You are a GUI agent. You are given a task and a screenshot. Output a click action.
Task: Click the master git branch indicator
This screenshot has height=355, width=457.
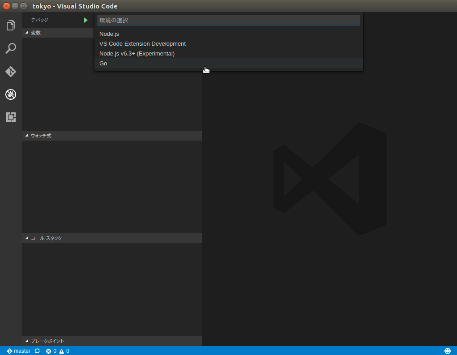[x=19, y=351]
